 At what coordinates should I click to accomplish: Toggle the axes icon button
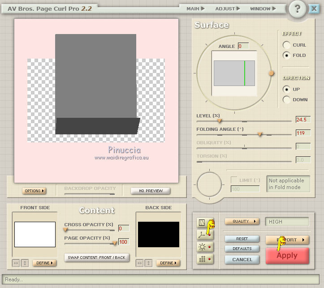[x=205, y=235]
